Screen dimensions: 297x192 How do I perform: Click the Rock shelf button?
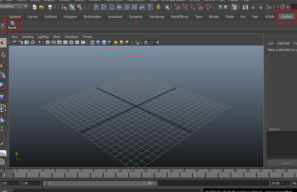12,25
